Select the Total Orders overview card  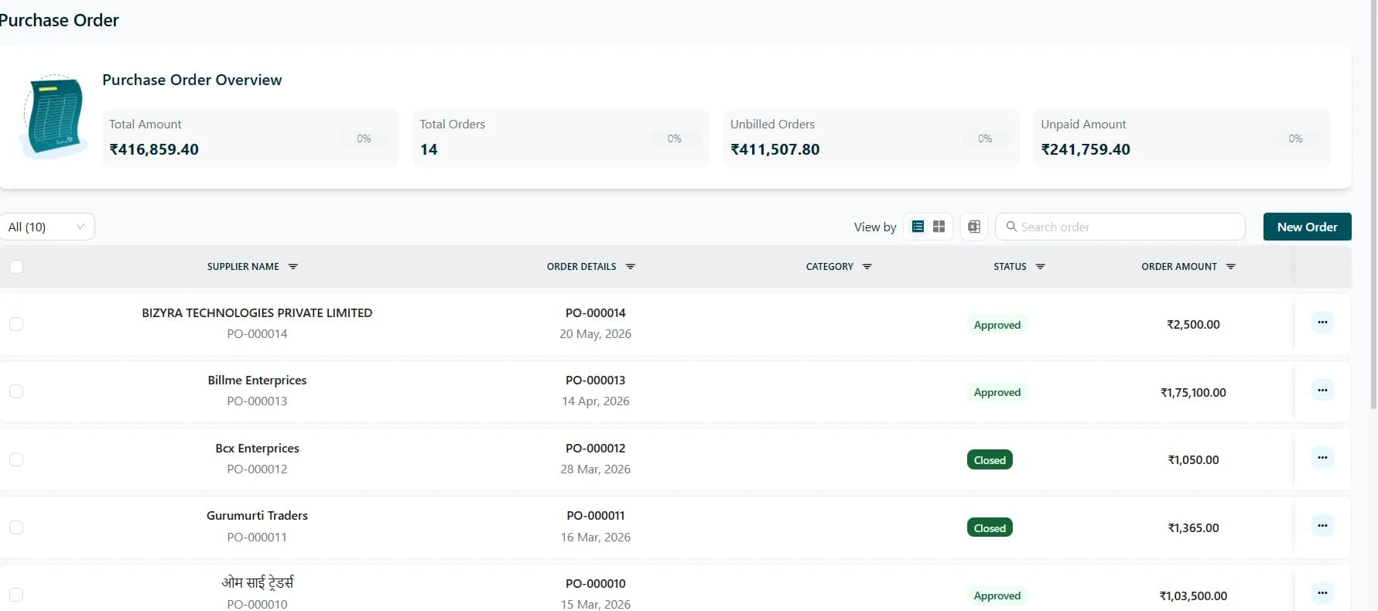coord(561,138)
